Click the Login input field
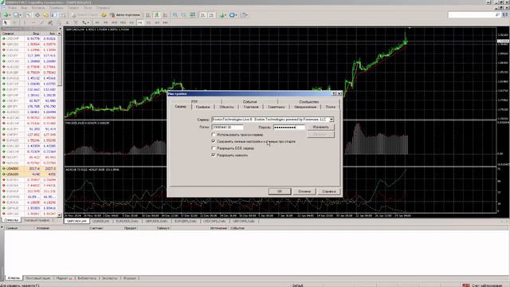Image resolution: width=510 pixels, height=287 pixels. coord(227,128)
